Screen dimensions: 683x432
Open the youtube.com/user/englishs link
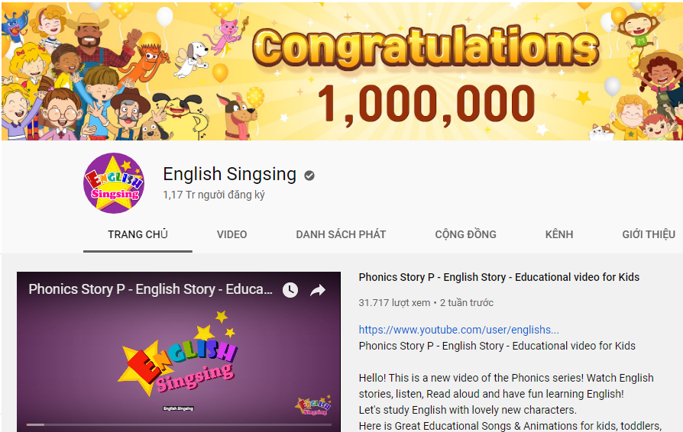click(x=458, y=330)
